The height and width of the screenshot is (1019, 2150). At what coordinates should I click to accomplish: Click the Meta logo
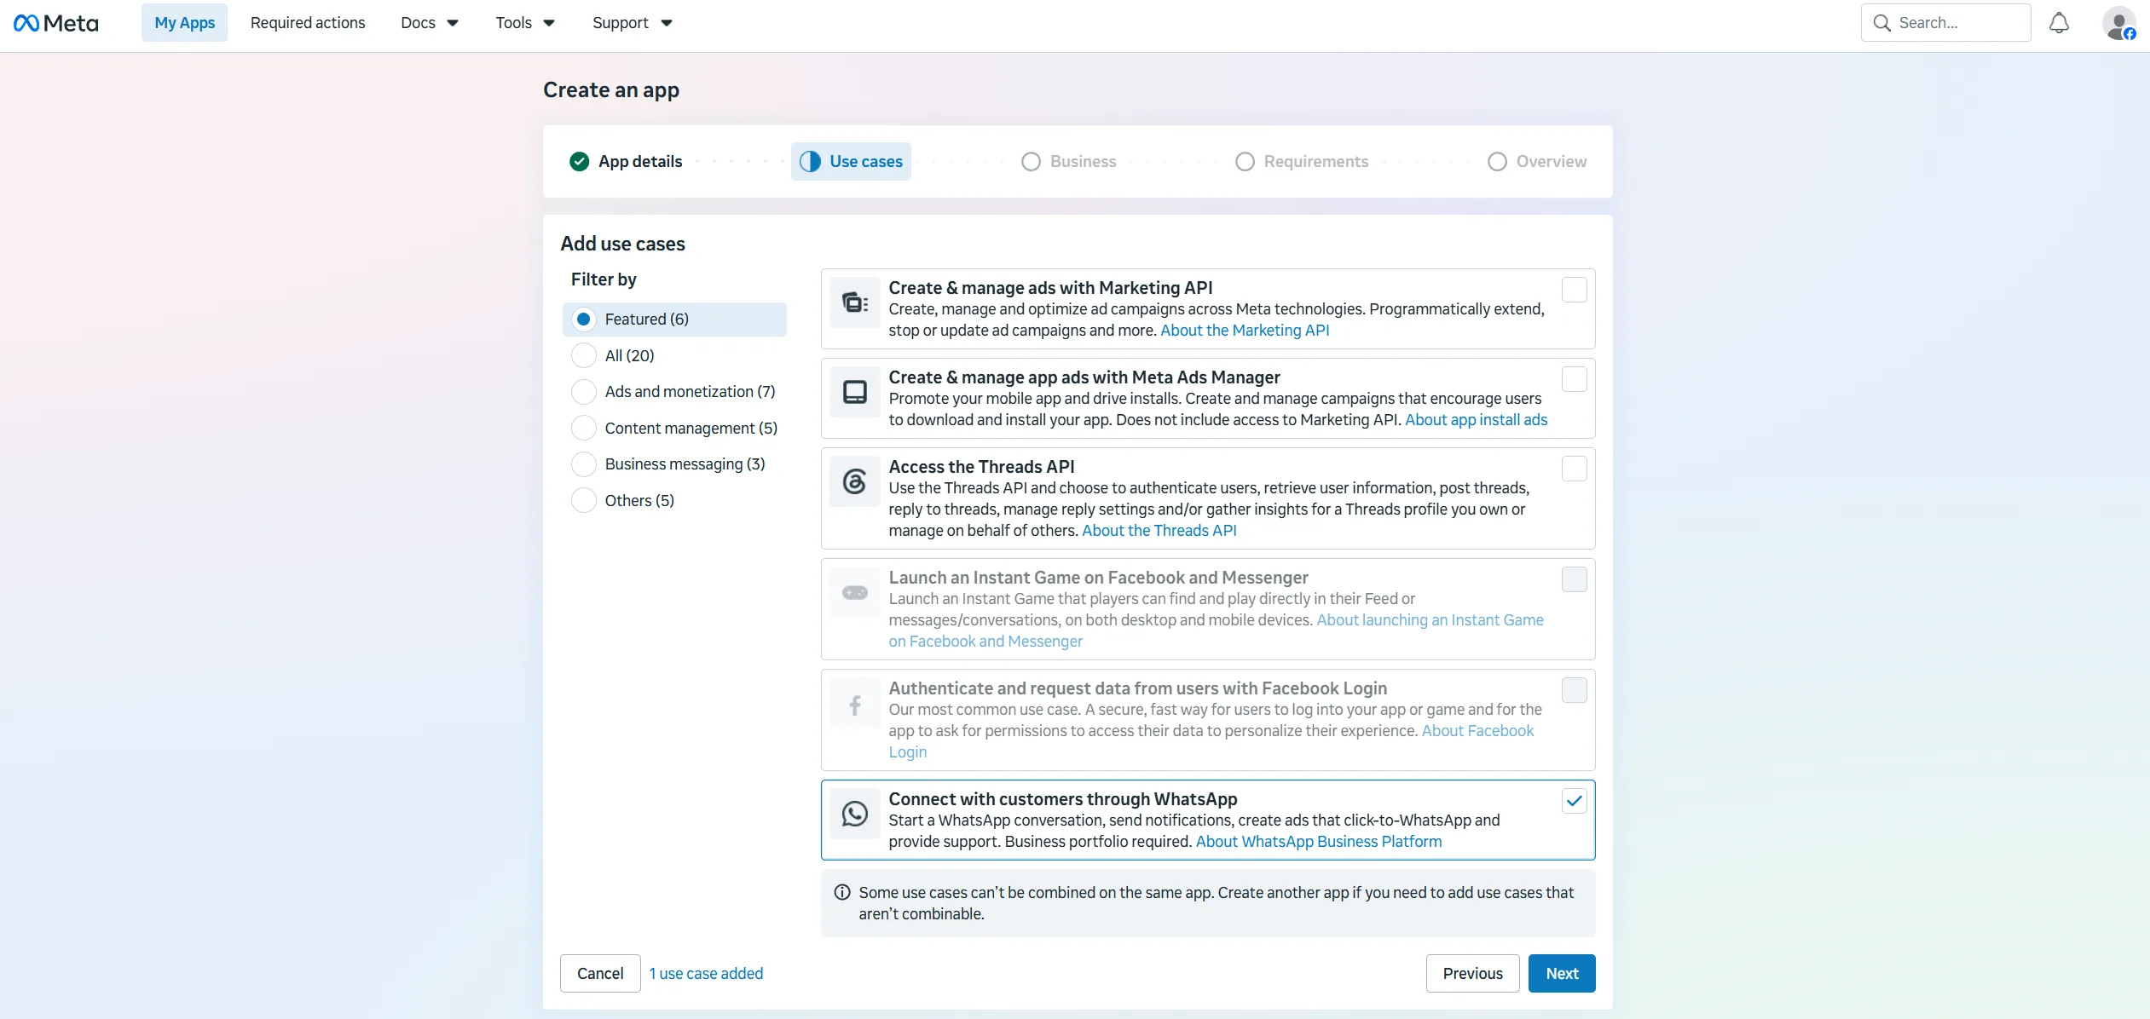[56, 23]
